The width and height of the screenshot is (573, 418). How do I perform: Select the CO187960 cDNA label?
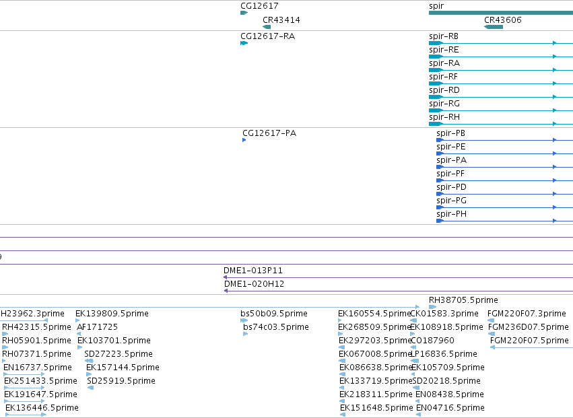point(432,341)
